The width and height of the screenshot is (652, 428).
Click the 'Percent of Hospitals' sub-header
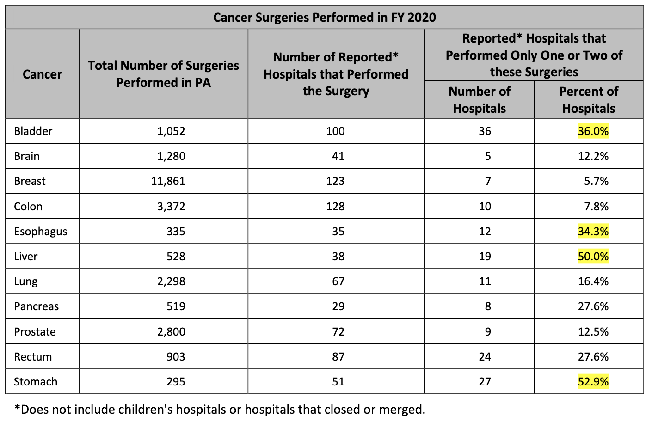tap(588, 100)
